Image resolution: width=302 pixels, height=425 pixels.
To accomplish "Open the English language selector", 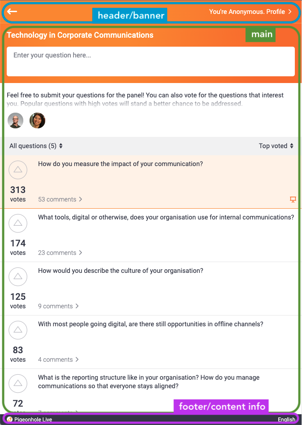I will point(287,420).
